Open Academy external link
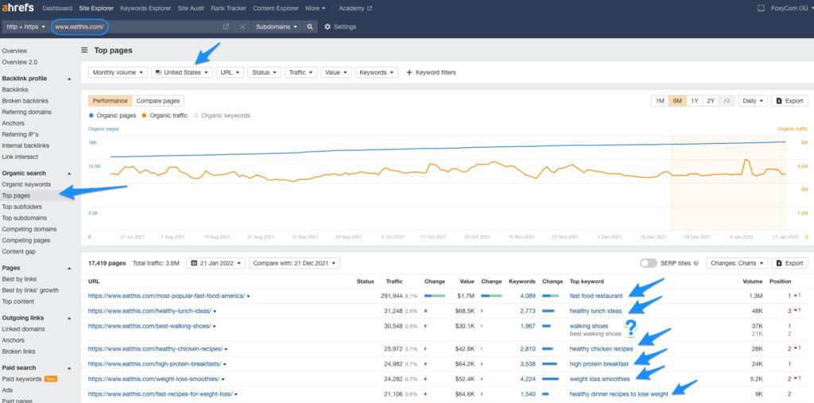Viewport: 814px width, 403px height. pos(355,8)
